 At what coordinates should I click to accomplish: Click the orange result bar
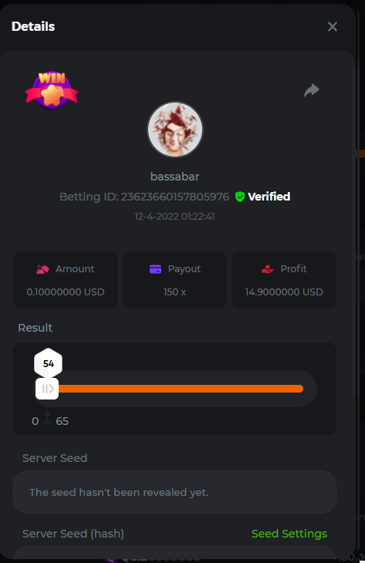pos(181,389)
